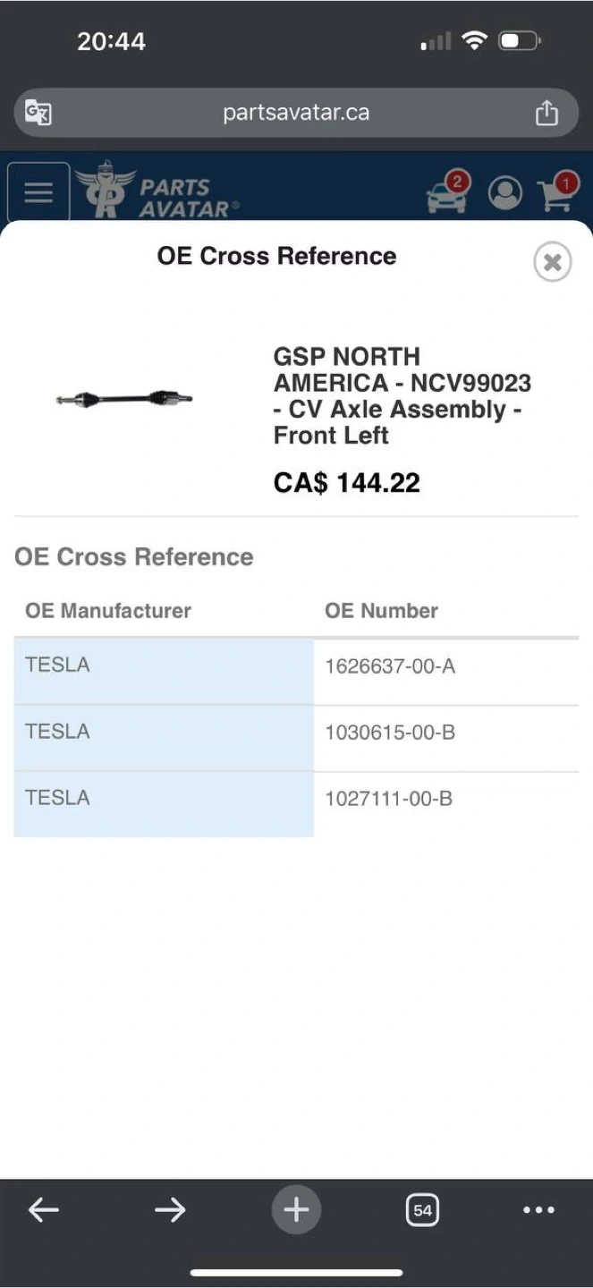Open the hamburger menu

point(38,192)
